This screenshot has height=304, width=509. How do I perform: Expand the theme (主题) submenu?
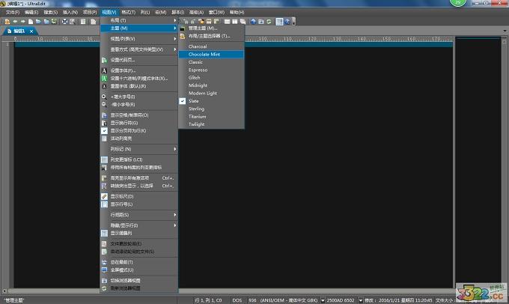[139, 28]
